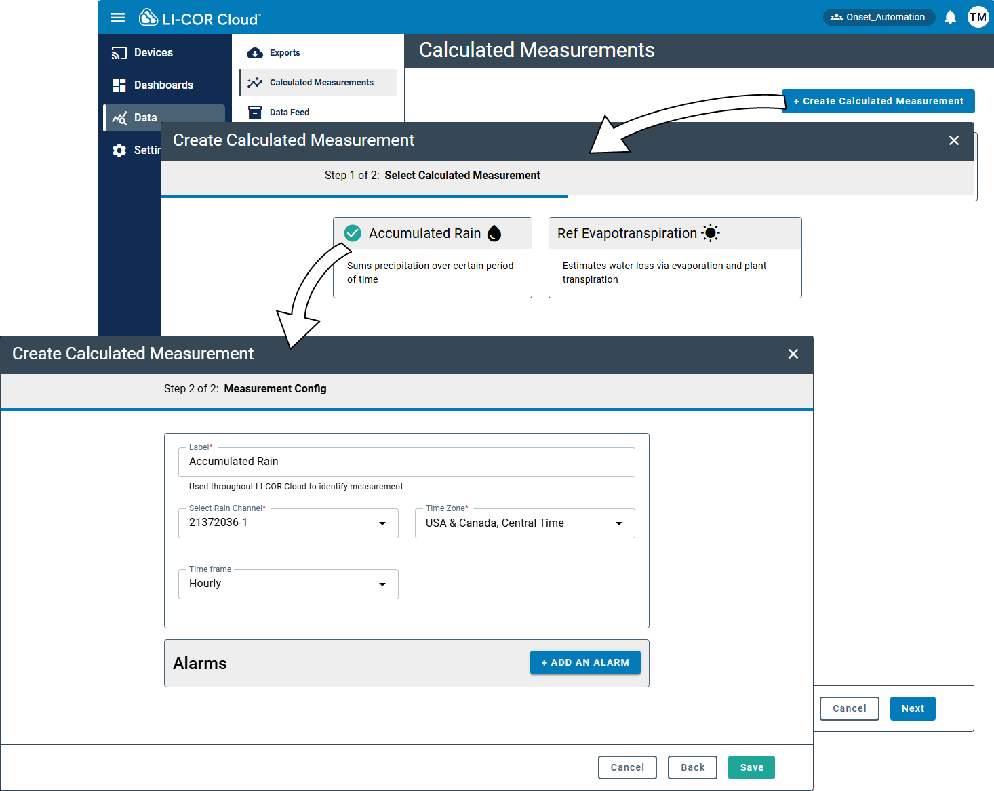
Task: Open the Onset_Automation organization switcher
Action: [879, 17]
